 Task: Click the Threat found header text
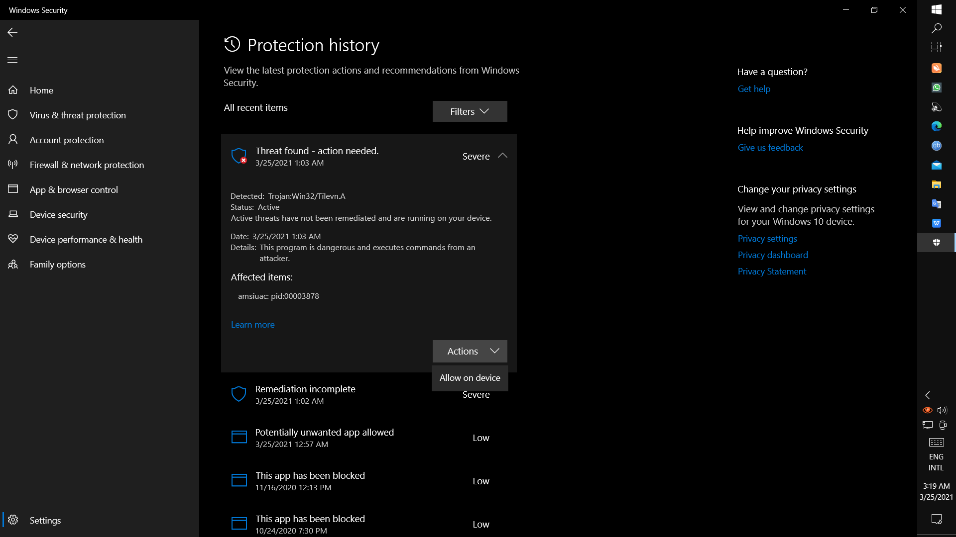(317, 151)
